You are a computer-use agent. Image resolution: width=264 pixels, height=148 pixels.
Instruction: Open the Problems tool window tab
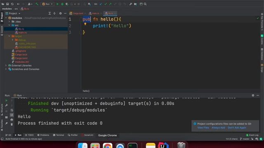tap(43, 135)
